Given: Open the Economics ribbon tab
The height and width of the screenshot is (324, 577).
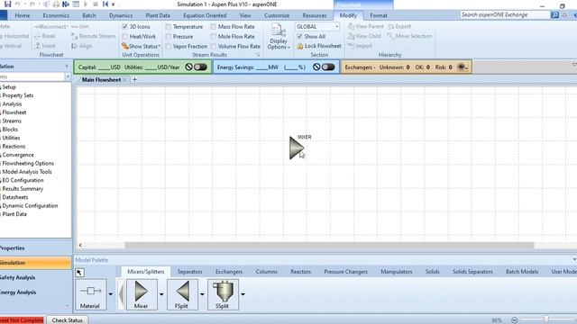Looking at the screenshot, I should coord(56,15).
